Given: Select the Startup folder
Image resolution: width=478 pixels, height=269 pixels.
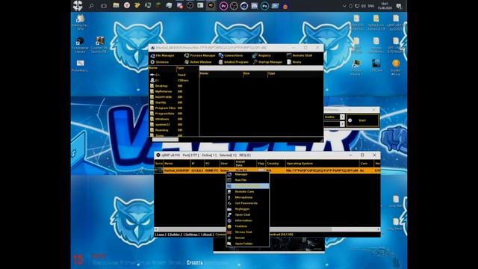Looking at the screenshot, I should point(166,102).
